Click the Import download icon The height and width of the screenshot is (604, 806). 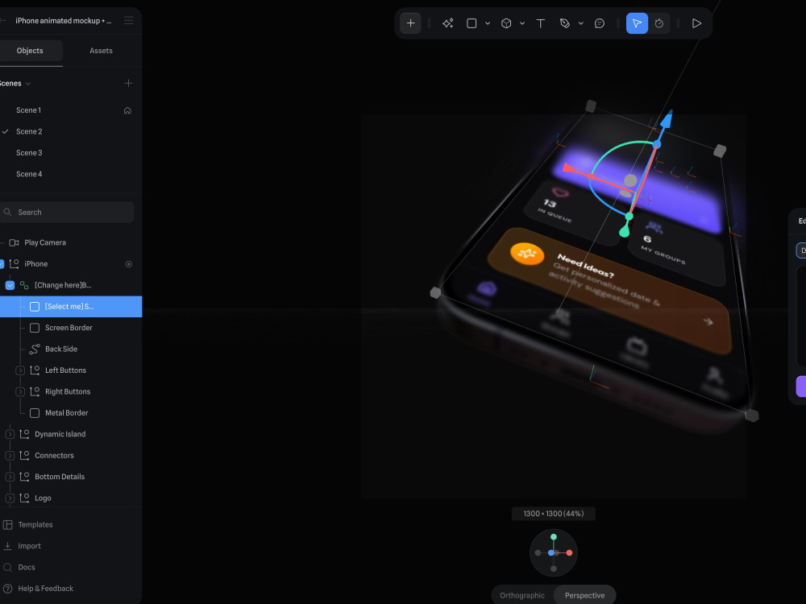[x=8, y=546]
